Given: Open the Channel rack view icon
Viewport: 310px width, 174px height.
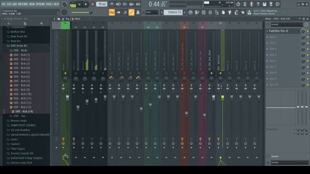Looking at the screenshot, I should (x=203, y=13).
